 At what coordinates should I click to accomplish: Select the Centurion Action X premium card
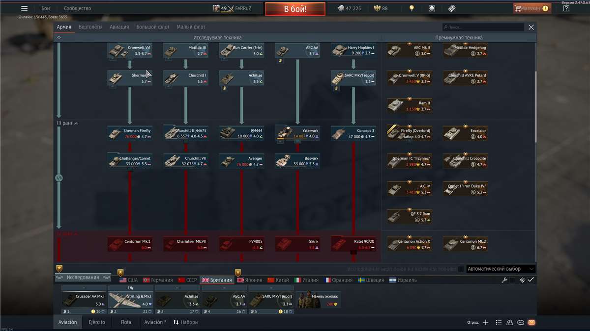tap(410, 244)
